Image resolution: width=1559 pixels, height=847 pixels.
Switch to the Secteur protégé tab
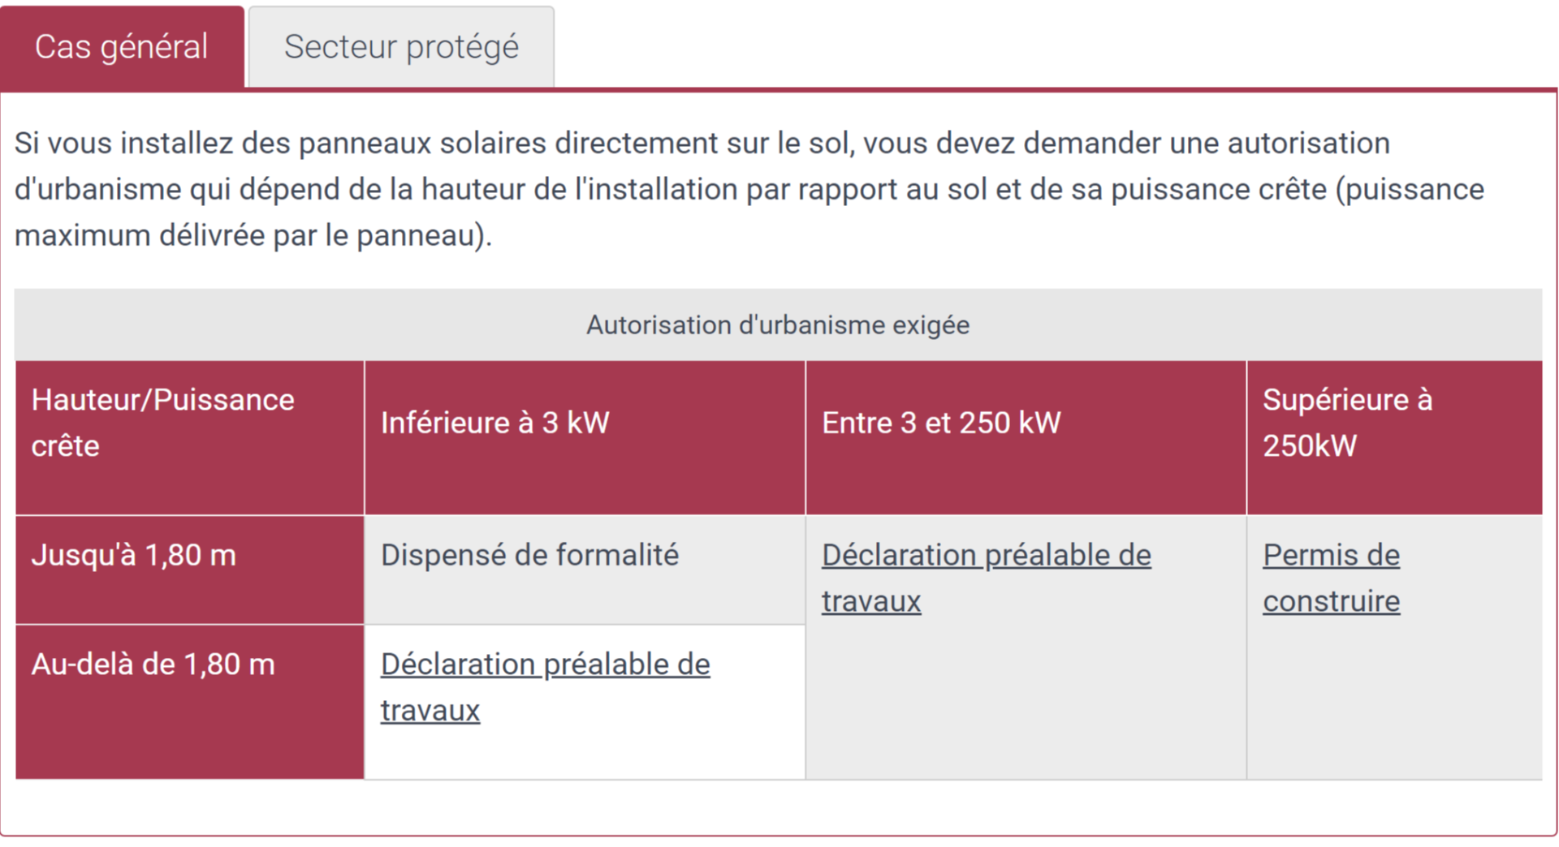coord(400,46)
